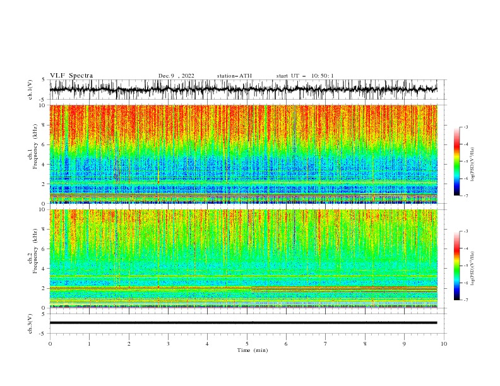Screen dimensions: 500x386
Task: Click inside the ch.2 spectrogram plot
Action: [243, 259]
